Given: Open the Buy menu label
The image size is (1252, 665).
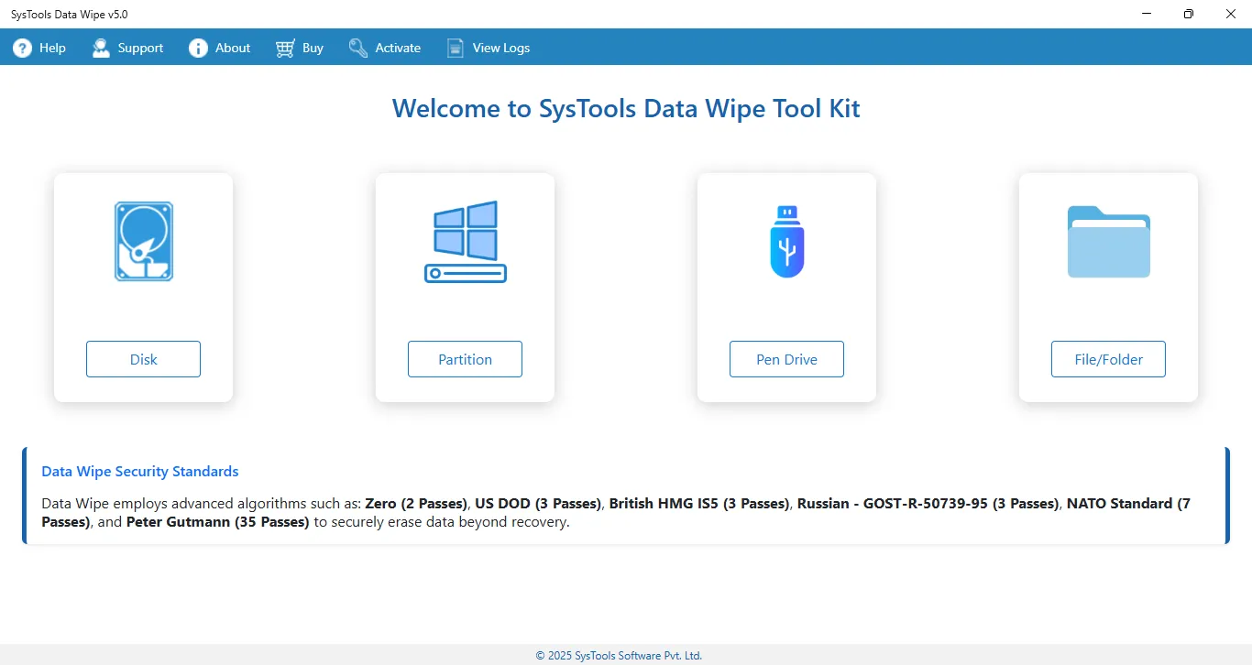Looking at the screenshot, I should [x=313, y=48].
